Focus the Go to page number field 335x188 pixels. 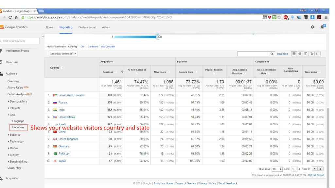(x=294, y=169)
